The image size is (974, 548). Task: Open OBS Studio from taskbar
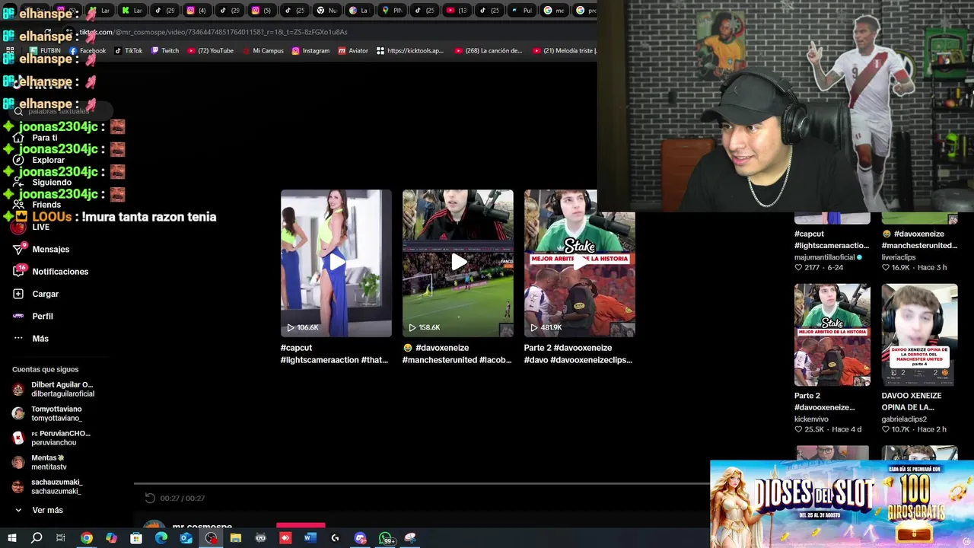click(211, 538)
